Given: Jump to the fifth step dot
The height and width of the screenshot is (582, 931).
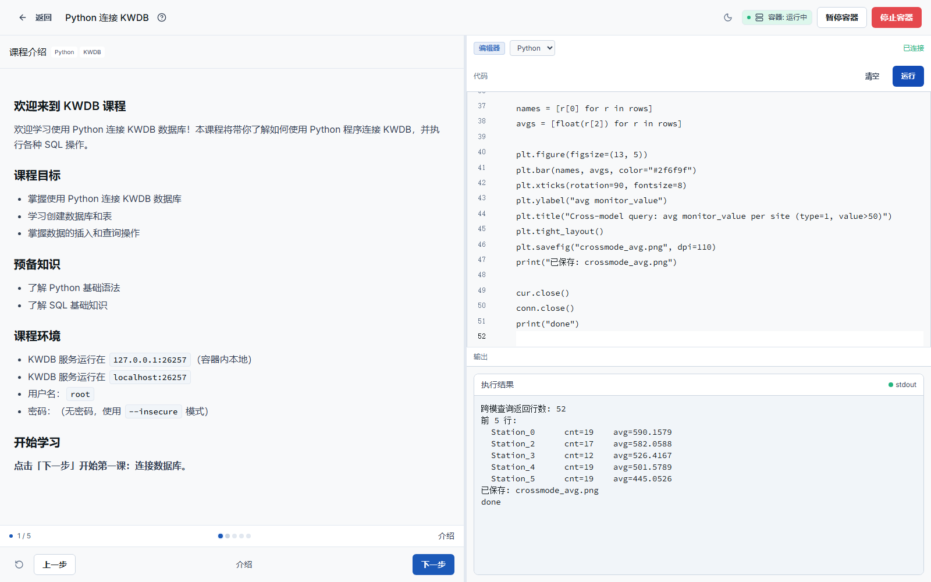Looking at the screenshot, I should [248, 536].
